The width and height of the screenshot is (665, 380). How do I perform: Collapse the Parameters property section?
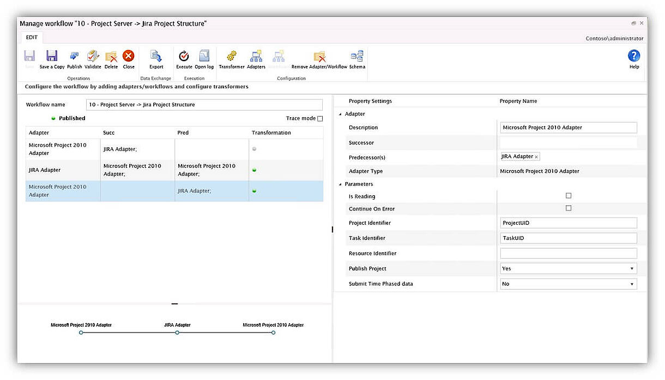340,184
